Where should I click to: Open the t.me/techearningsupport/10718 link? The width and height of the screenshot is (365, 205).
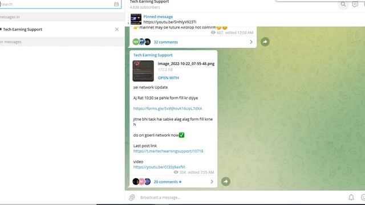pos(168,151)
